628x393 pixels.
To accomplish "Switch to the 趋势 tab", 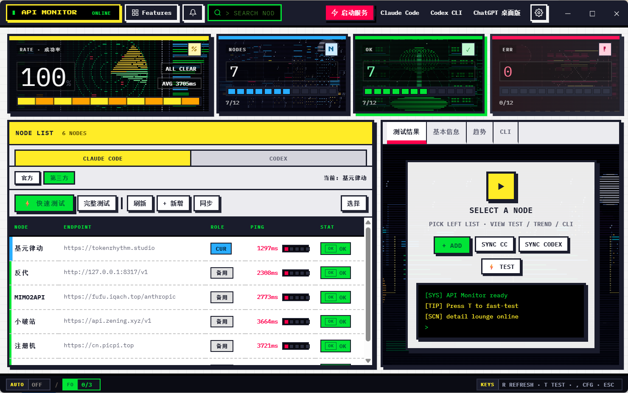I will (479, 132).
